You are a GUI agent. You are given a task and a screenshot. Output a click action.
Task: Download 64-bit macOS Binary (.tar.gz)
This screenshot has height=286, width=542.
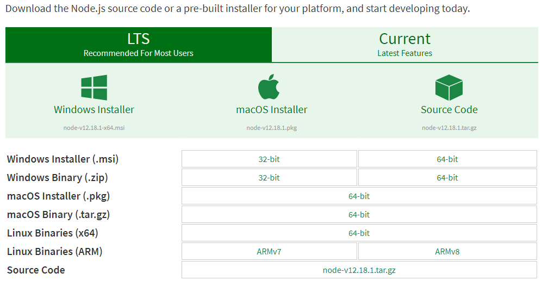coord(359,214)
